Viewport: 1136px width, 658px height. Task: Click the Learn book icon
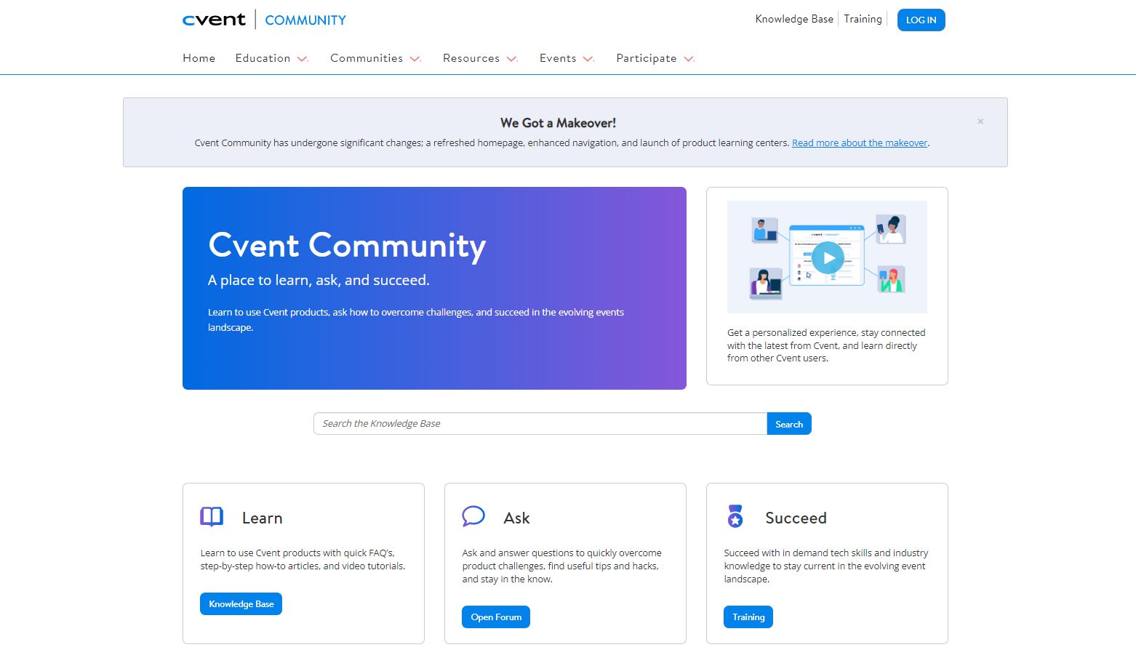(212, 516)
